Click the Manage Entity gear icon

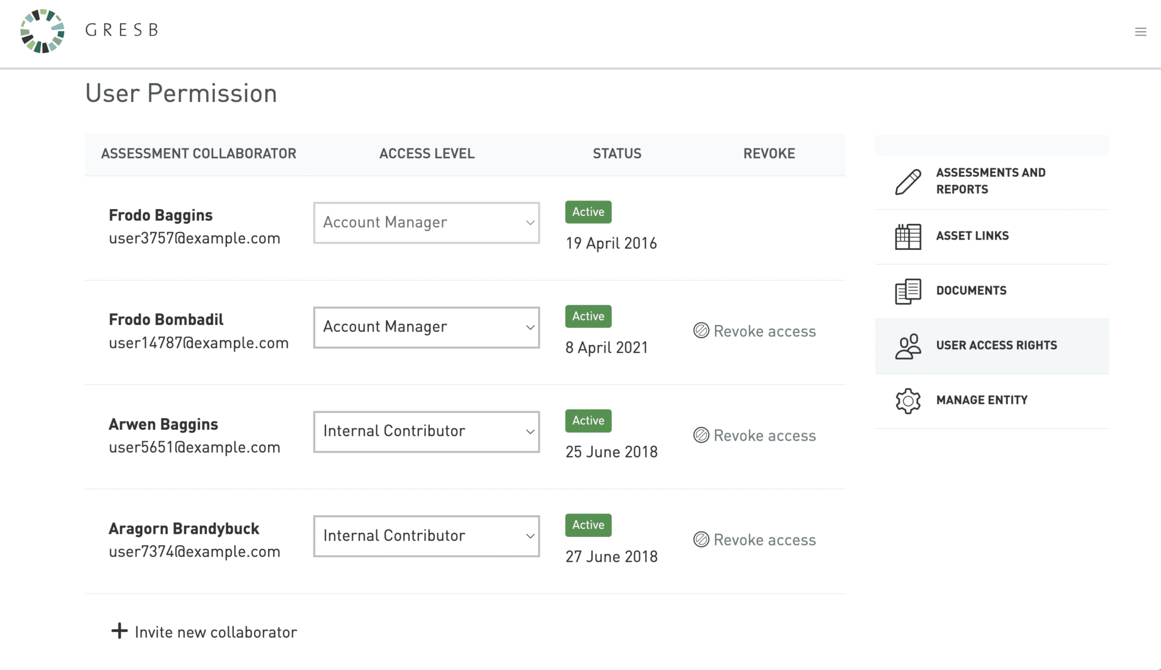(908, 400)
